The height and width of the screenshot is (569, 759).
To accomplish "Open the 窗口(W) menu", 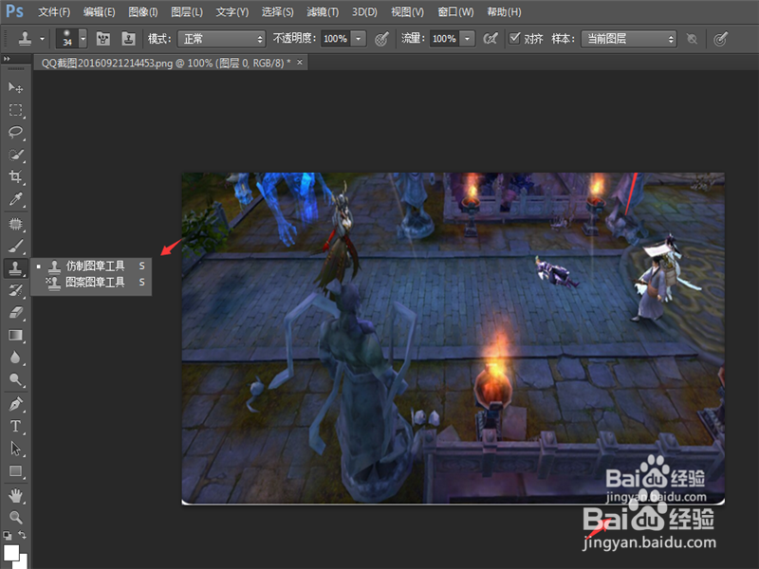I will click(x=455, y=11).
